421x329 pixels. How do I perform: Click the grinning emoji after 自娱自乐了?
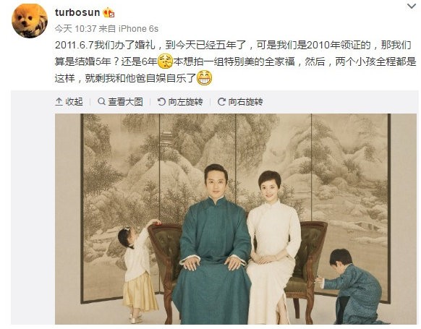[x=205, y=78]
